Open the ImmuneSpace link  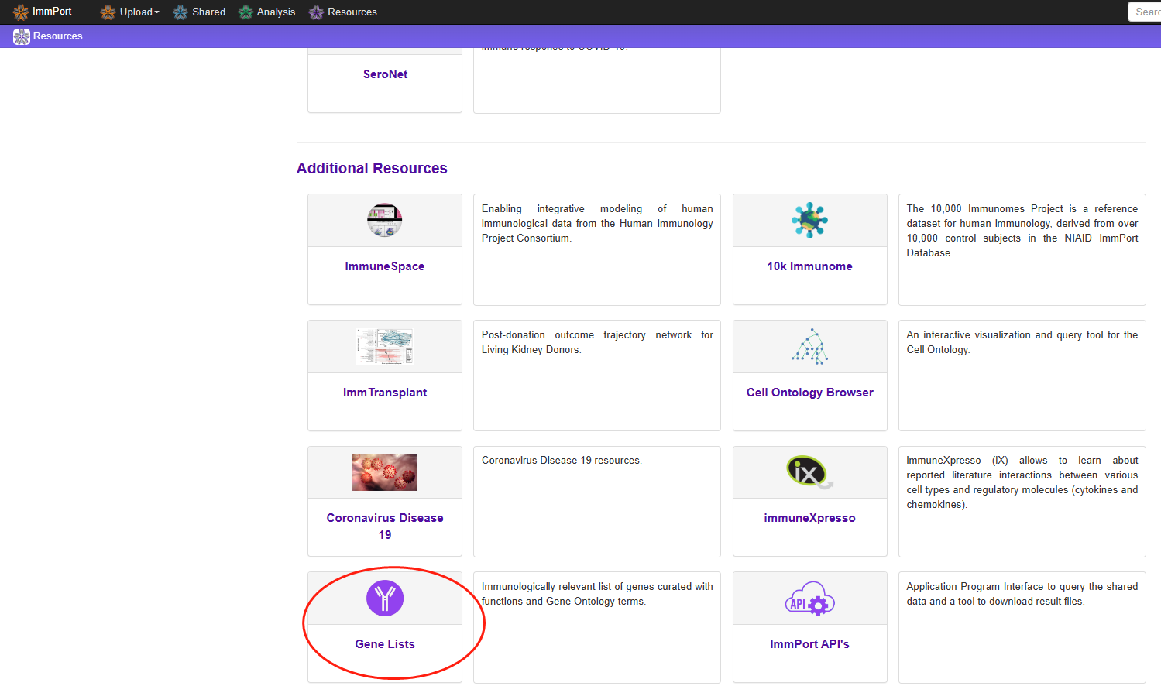point(385,266)
